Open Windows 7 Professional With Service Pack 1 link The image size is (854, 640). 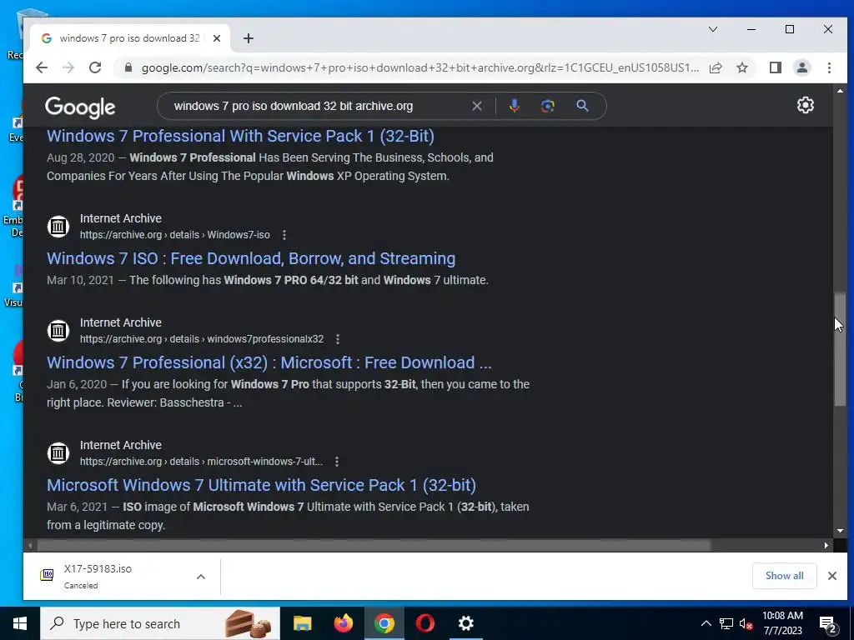point(240,136)
